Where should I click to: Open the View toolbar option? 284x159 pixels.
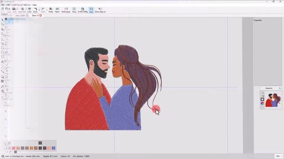(x=74, y=10)
